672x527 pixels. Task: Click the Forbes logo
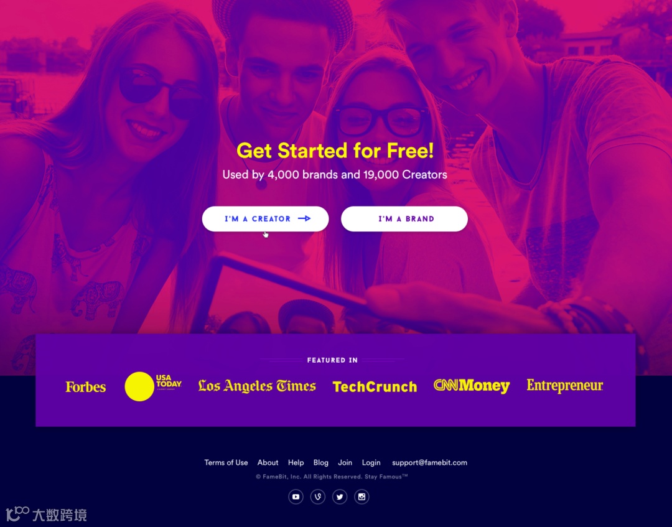[86, 387]
